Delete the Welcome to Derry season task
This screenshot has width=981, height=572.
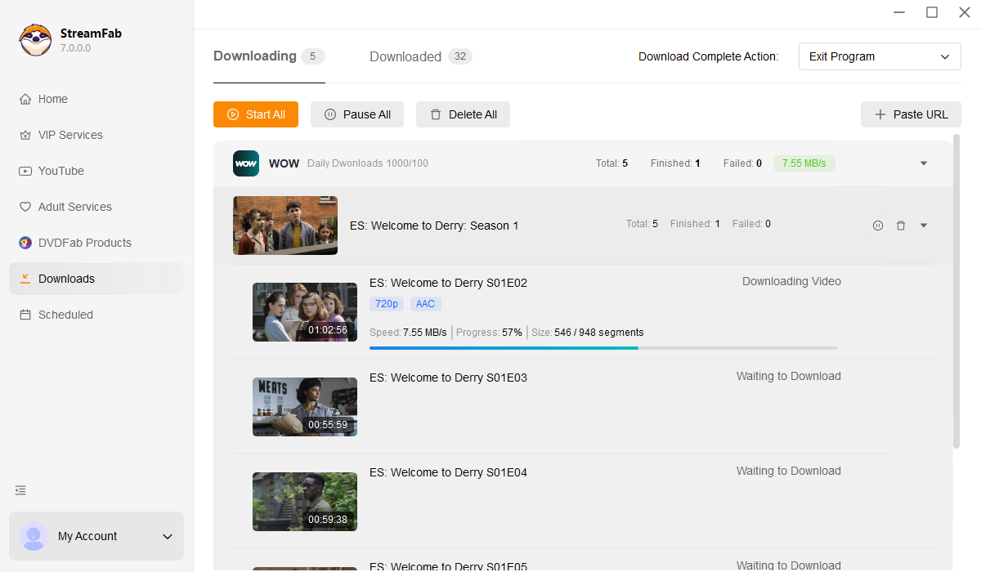pyautogui.click(x=901, y=226)
